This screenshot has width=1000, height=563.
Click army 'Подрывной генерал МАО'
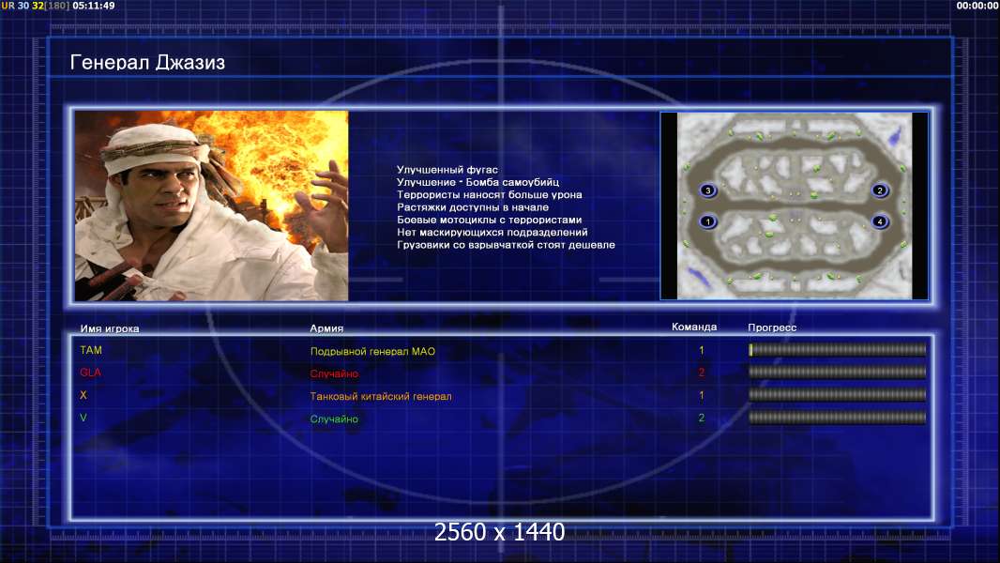[372, 351]
